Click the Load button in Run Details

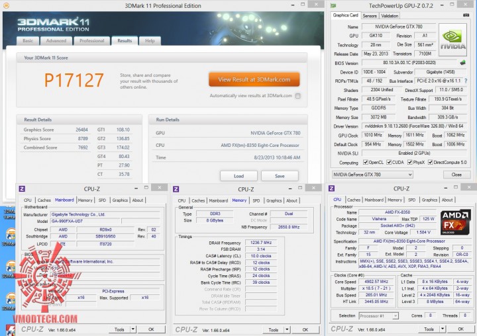coord(238,176)
